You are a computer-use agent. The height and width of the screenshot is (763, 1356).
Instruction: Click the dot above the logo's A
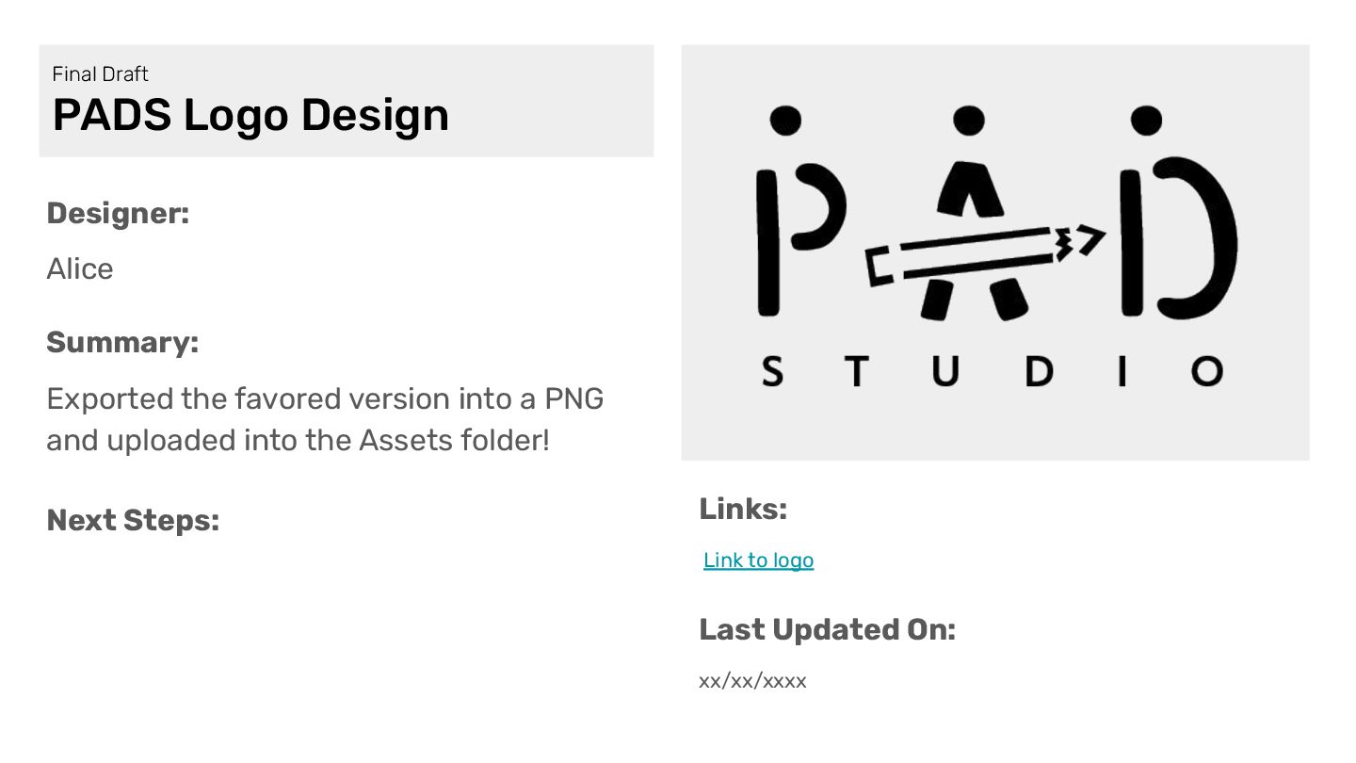[969, 121]
